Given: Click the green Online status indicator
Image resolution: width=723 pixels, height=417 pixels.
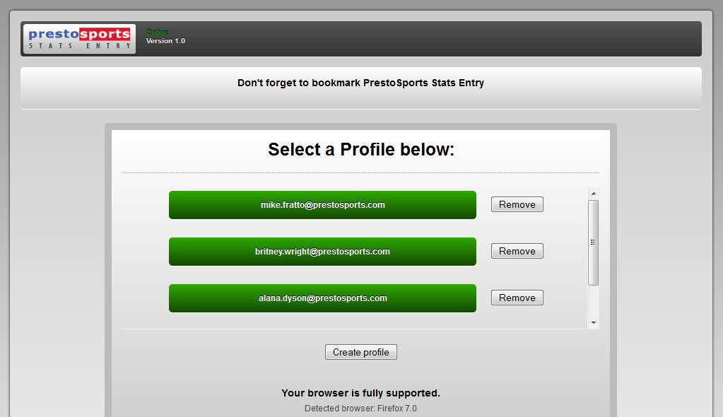Looking at the screenshot, I should [x=157, y=32].
